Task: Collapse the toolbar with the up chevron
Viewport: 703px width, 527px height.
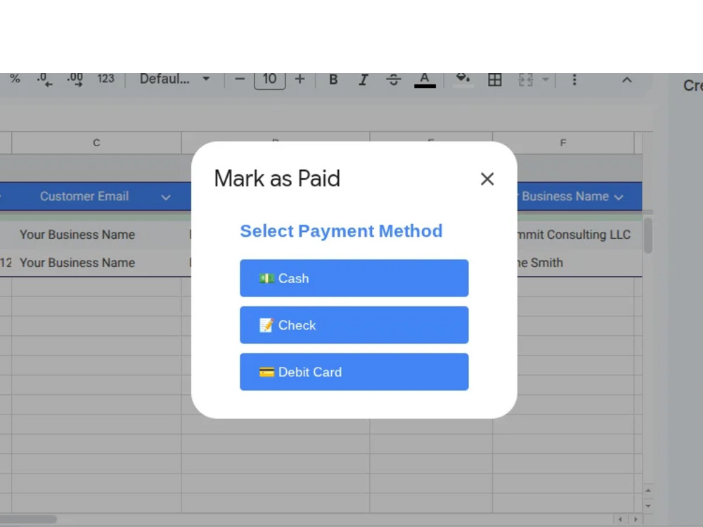Action: click(x=627, y=80)
